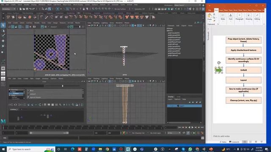Toggle Comments pane in PowerPoint status bar
Image resolution: width=271 pixels, height=152 pixels.
click(x=234, y=142)
